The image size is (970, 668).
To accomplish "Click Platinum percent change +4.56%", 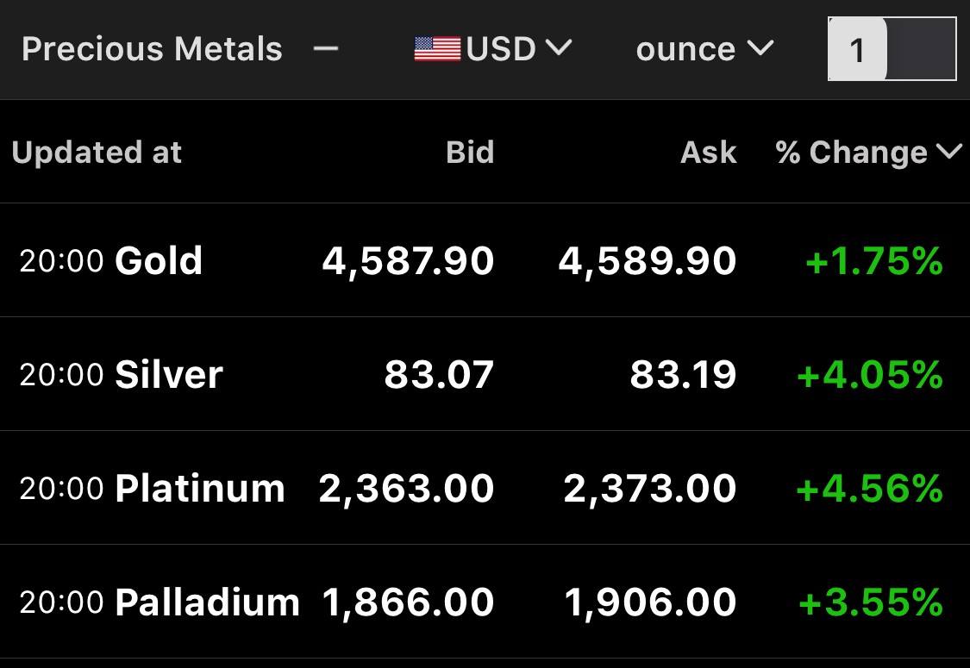I will tap(869, 489).
